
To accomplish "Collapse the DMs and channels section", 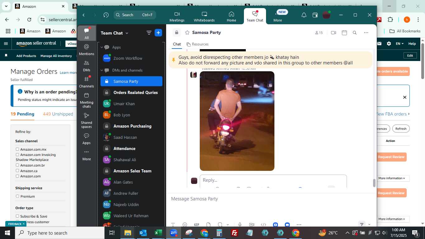I will pyautogui.click(x=102, y=70).
